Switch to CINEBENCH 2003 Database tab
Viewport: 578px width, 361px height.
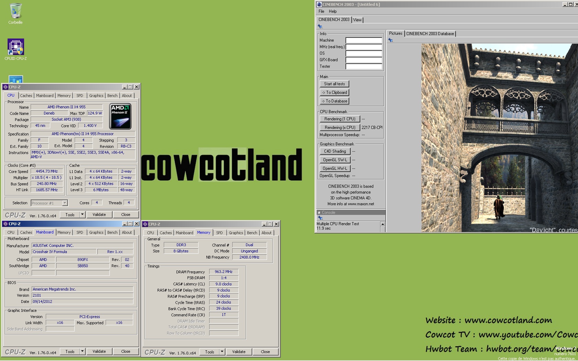pos(430,34)
